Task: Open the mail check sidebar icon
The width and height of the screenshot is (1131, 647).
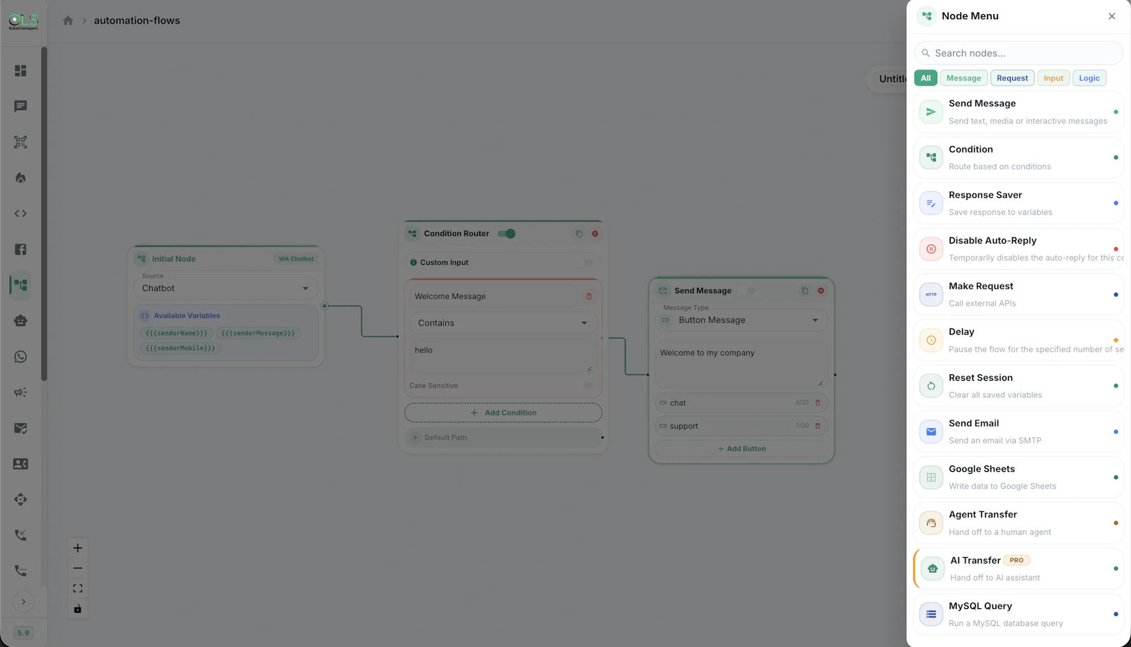Action: [x=20, y=428]
